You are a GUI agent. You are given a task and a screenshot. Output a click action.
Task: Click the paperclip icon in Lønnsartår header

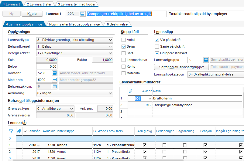[19, 131]
